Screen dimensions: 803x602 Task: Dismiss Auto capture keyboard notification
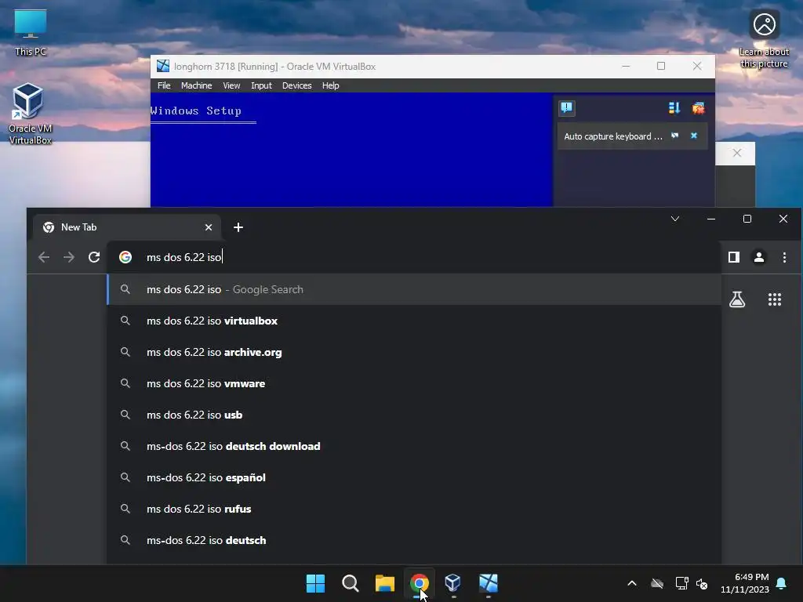[x=694, y=136]
